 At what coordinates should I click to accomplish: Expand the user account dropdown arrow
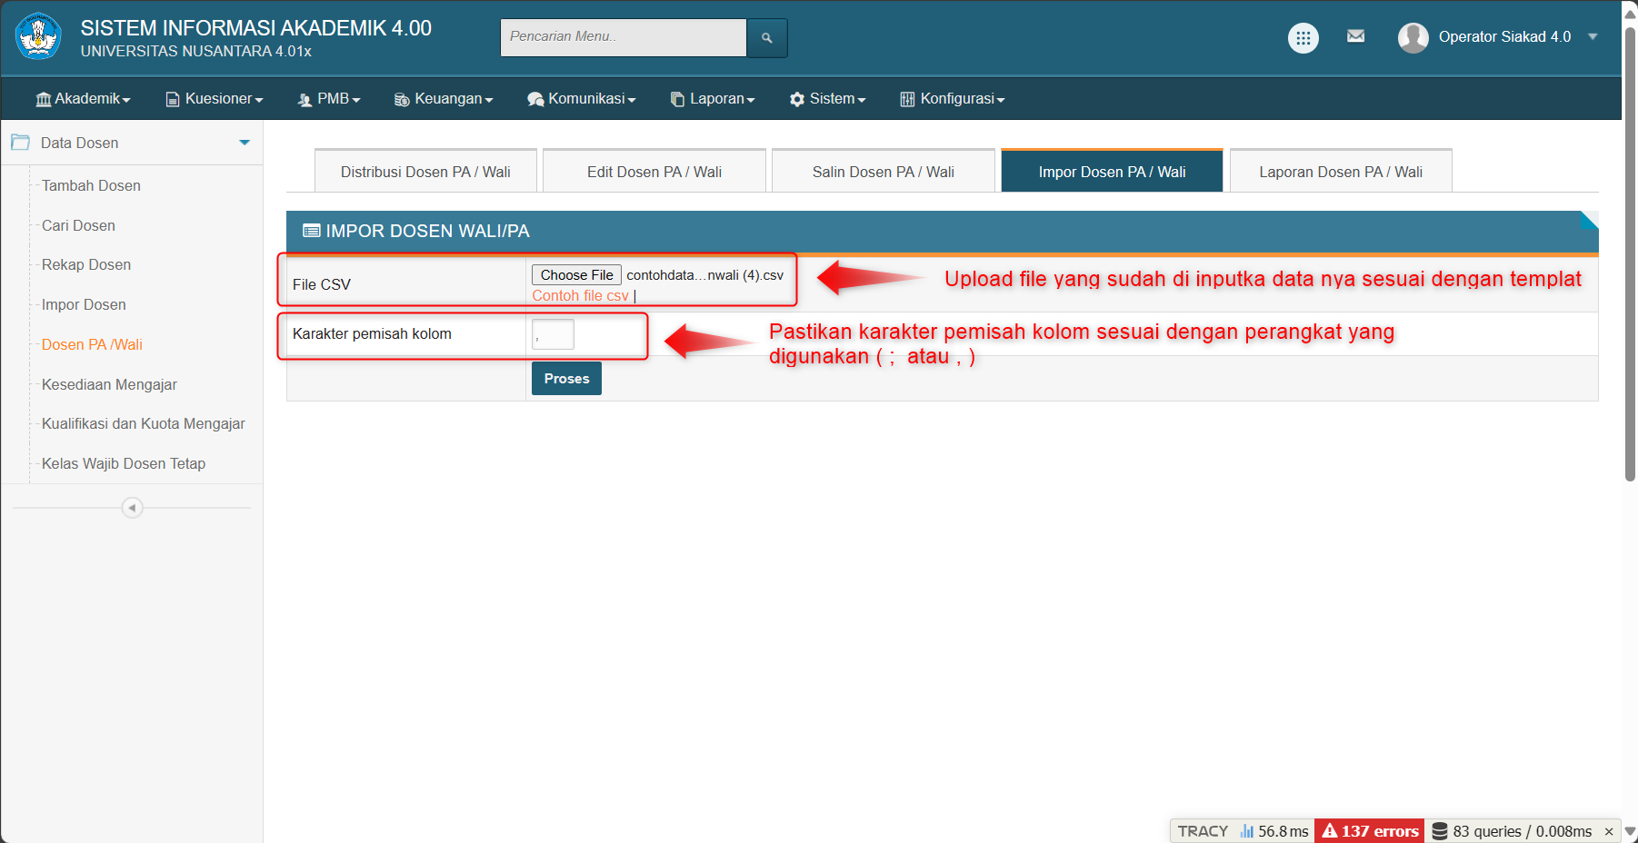[x=1593, y=37]
